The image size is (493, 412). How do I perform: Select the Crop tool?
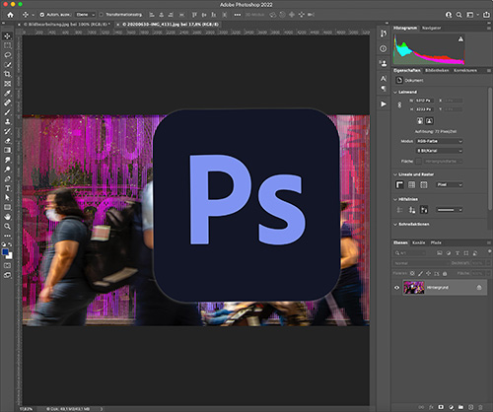pyautogui.click(x=7, y=74)
